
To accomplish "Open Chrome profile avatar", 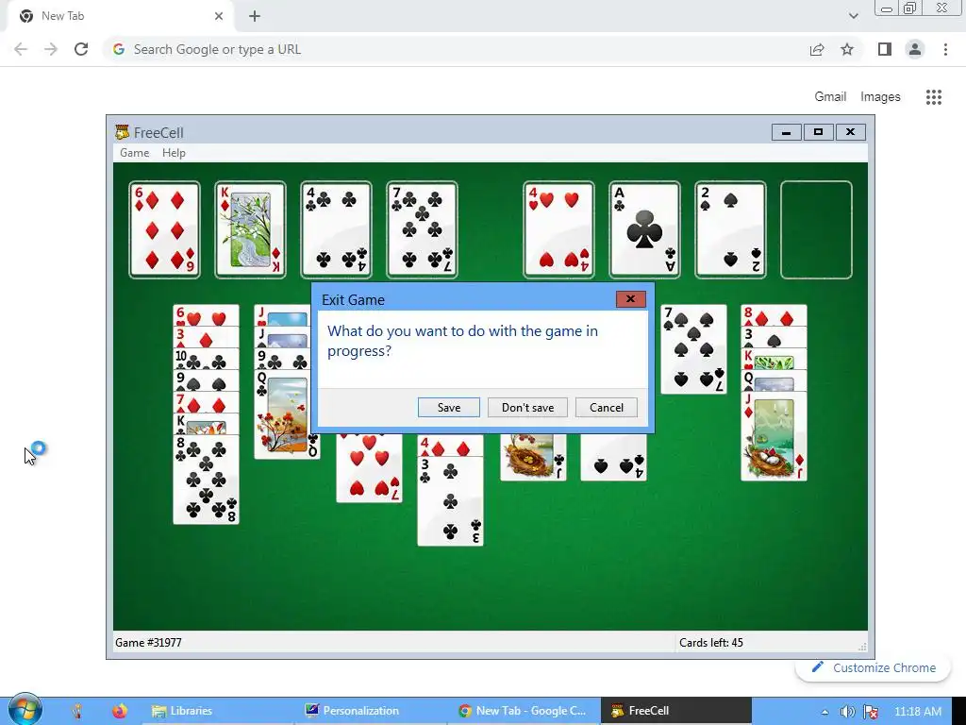I will 915,49.
